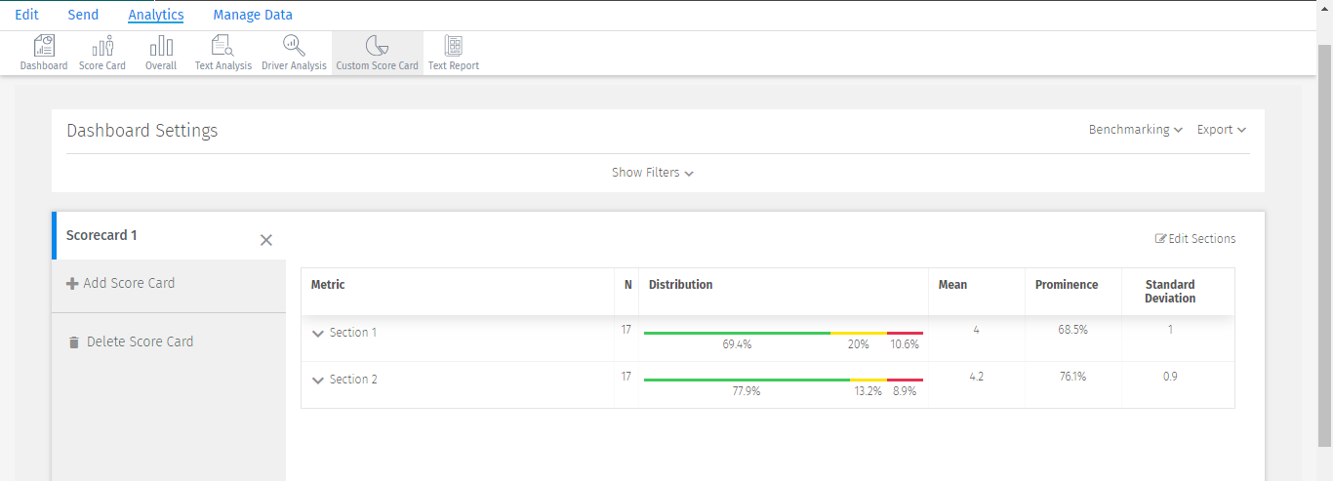Open the Benchmarking dropdown
1333x481 pixels.
[1135, 130]
